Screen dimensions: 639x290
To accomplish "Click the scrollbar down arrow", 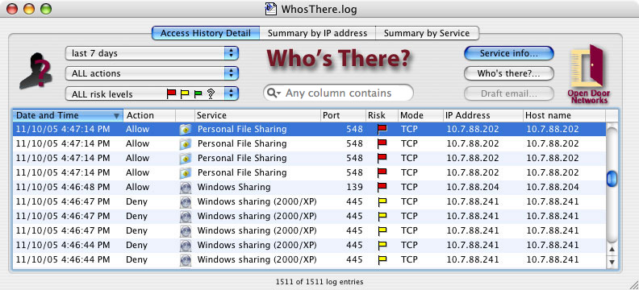I will [612, 263].
